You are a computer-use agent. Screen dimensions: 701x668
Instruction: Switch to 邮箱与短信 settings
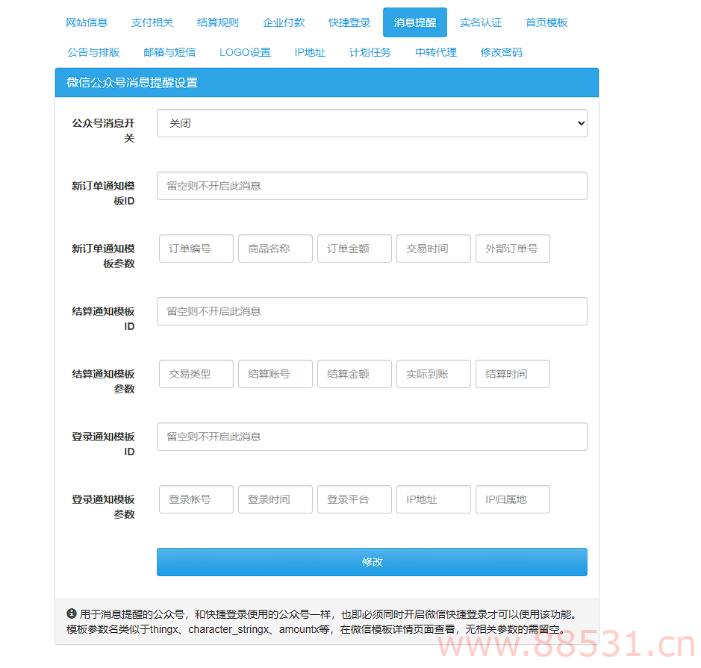coord(169,52)
